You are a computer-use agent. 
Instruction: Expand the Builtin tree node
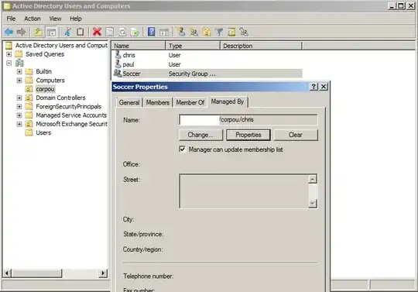coord(19,71)
